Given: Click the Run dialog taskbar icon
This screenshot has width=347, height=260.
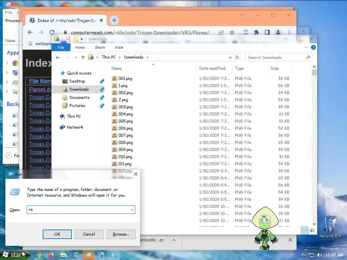Looking at the screenshot, I should tap(114, 255).
